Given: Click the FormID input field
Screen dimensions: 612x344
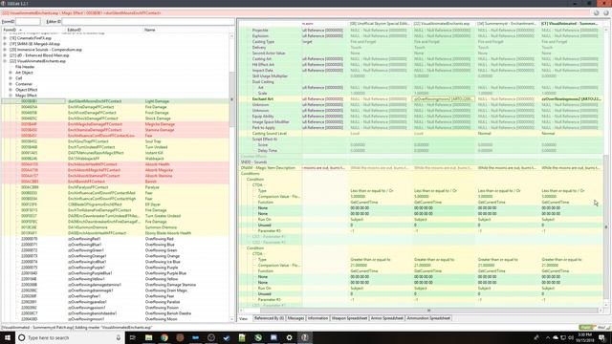Looking at the screenshot, I should point(28,21).
